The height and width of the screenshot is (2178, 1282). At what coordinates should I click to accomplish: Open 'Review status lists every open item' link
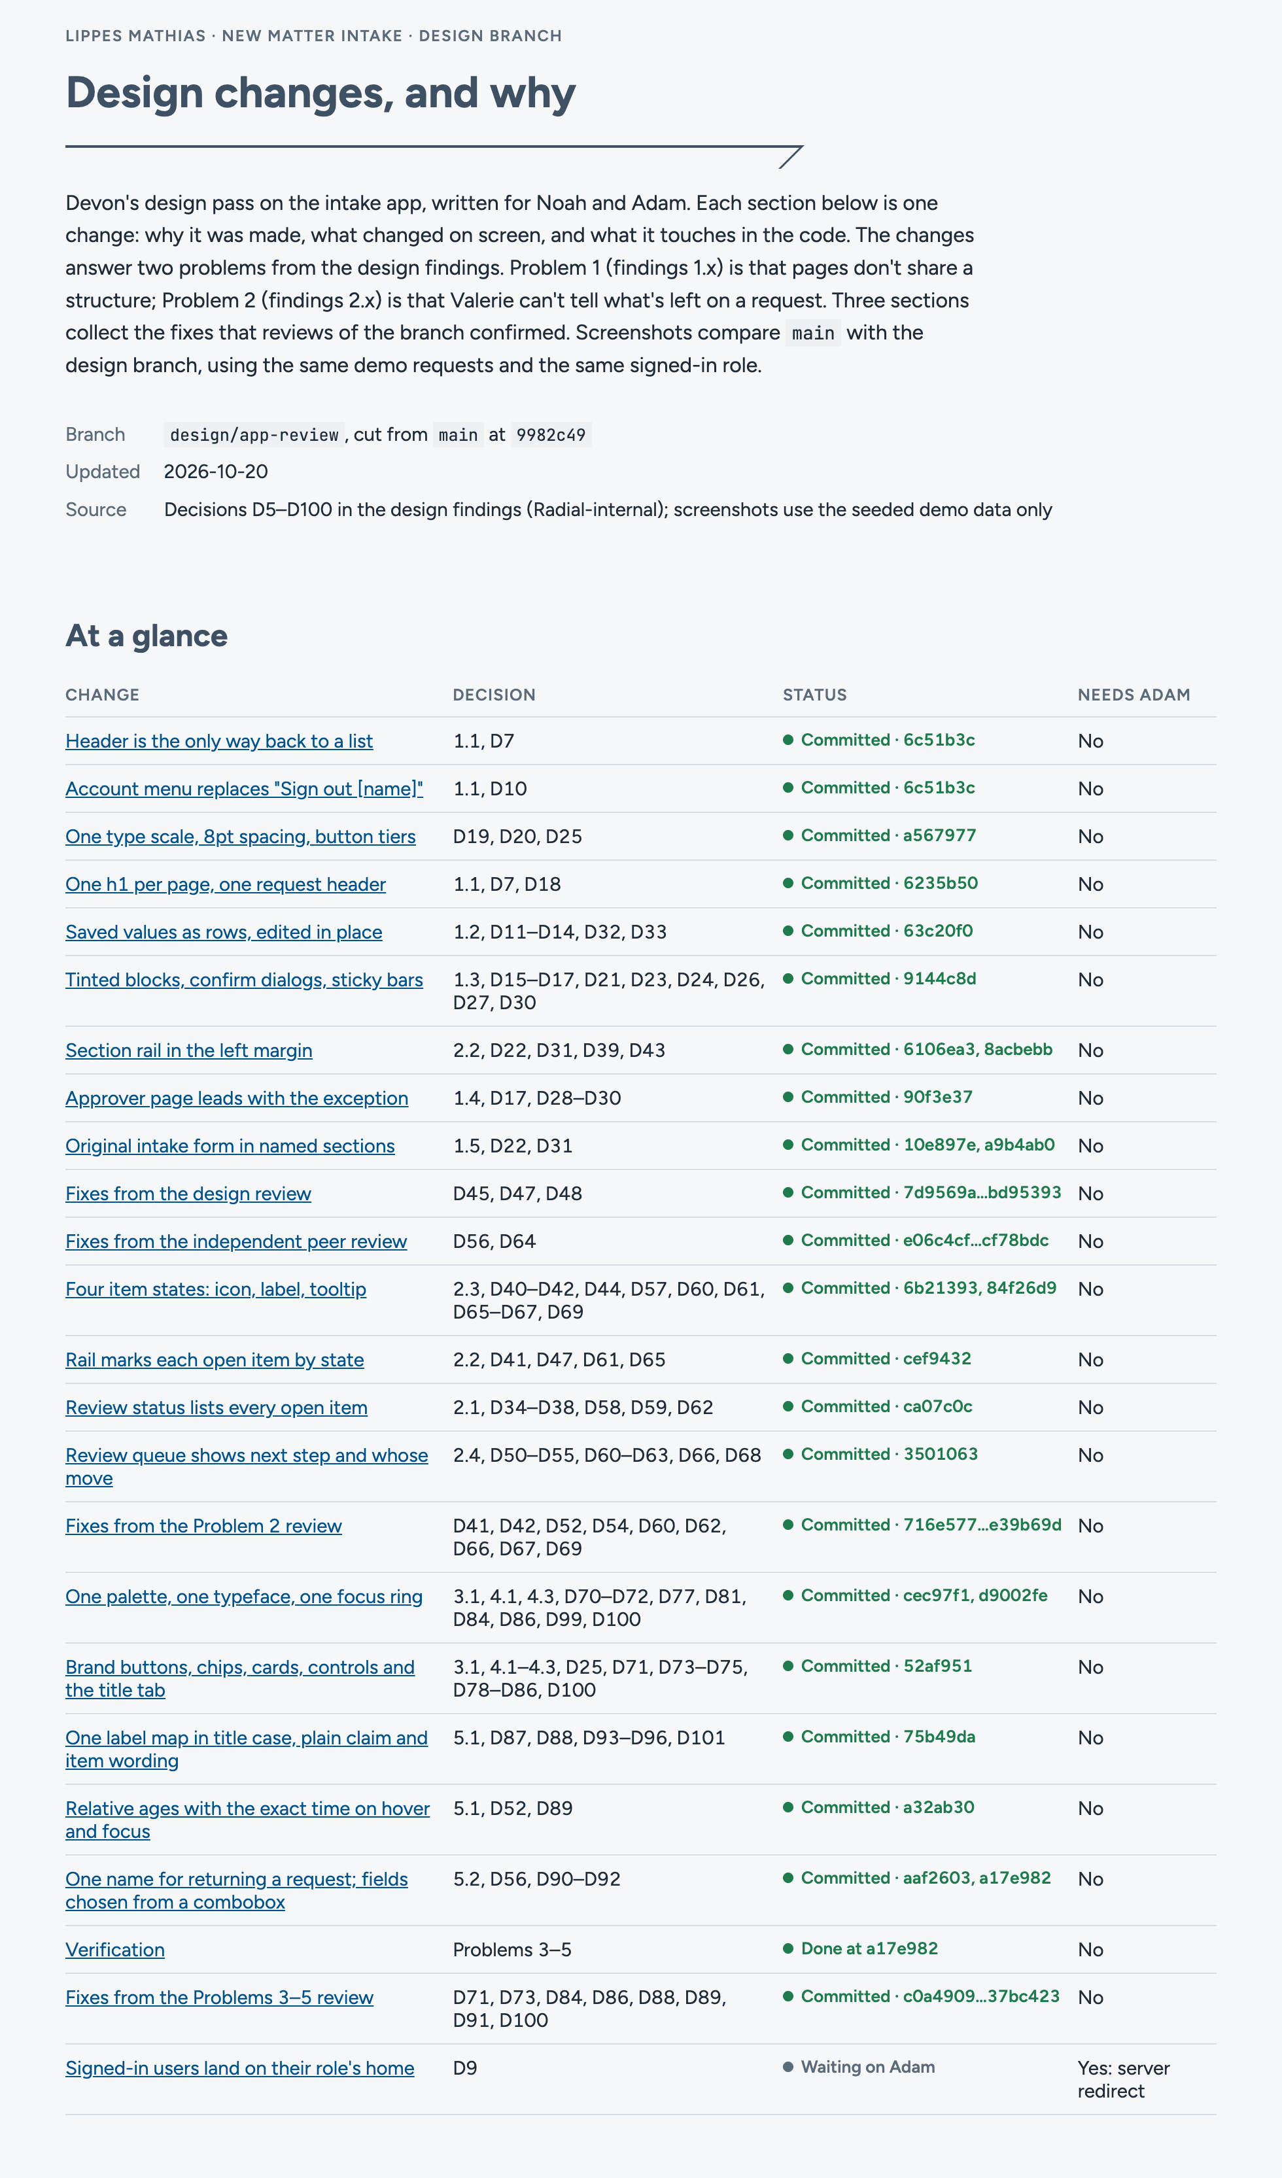(216, 1407)
